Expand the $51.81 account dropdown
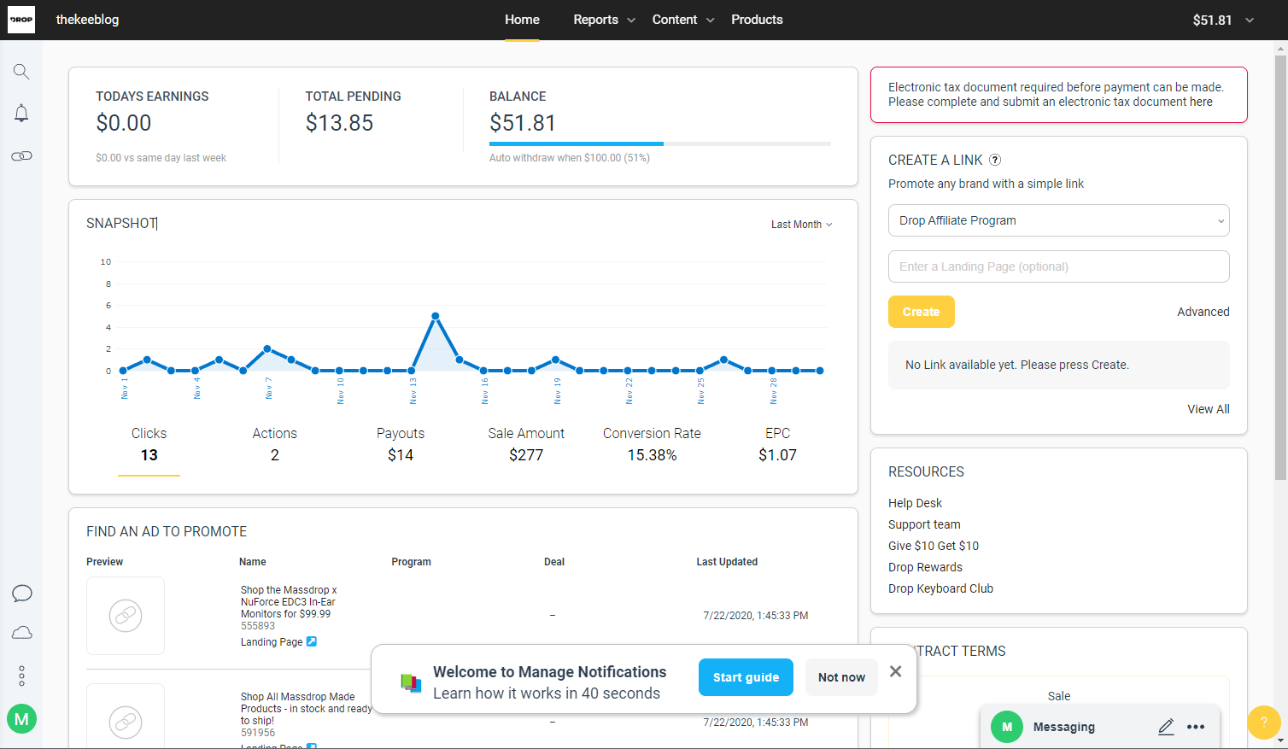 [x=1223, y=20]
